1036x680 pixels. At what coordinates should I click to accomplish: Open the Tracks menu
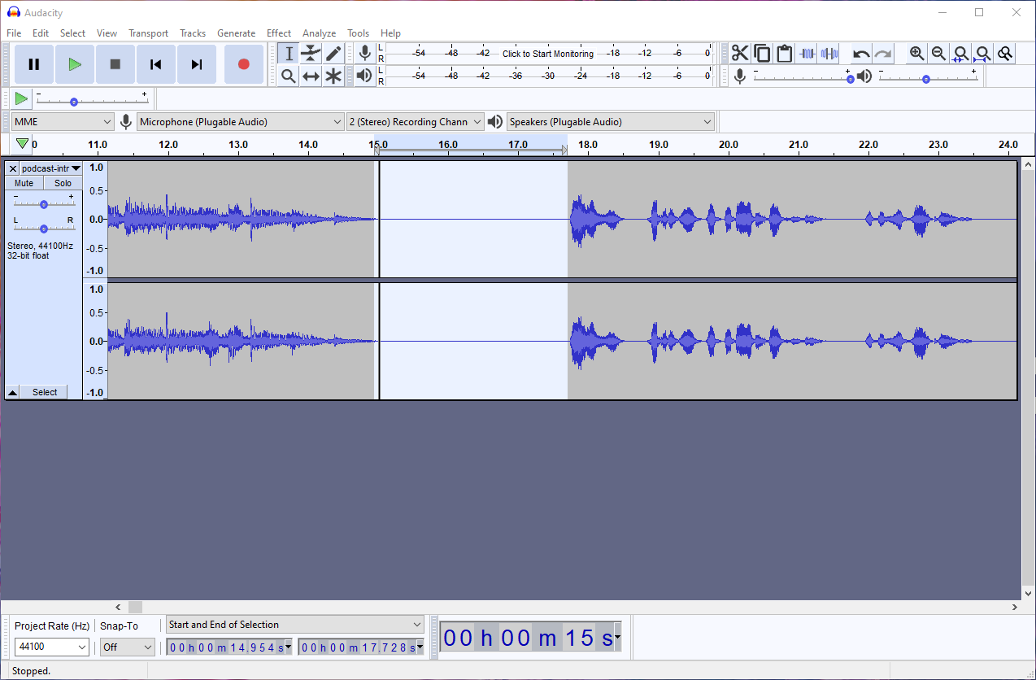pyautogui.click(x=193, y=33)
